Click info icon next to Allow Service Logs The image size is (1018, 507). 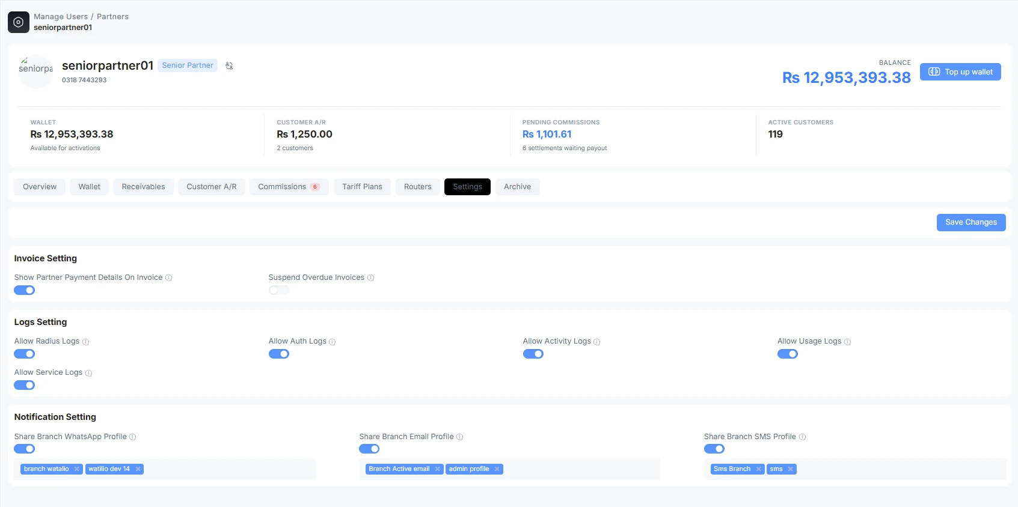tap(88, 373)
